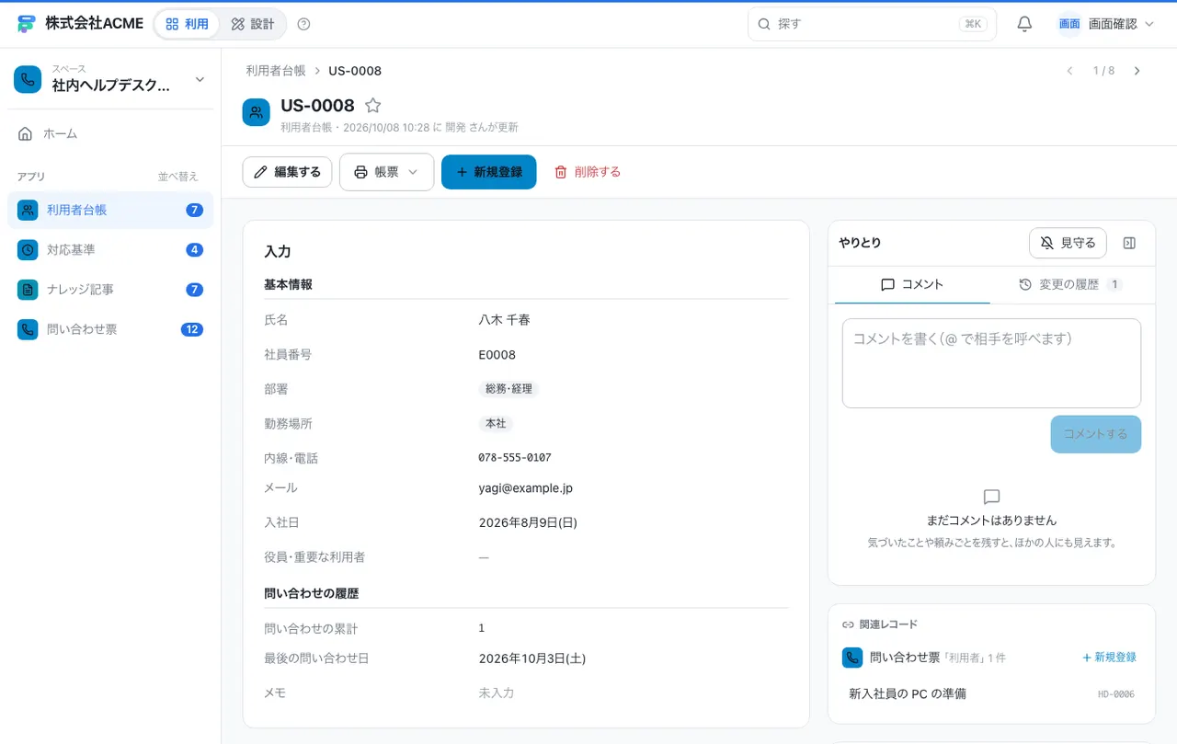Switch to 利用 mode
Screen dimensions: 1177x744
point(187,24)
